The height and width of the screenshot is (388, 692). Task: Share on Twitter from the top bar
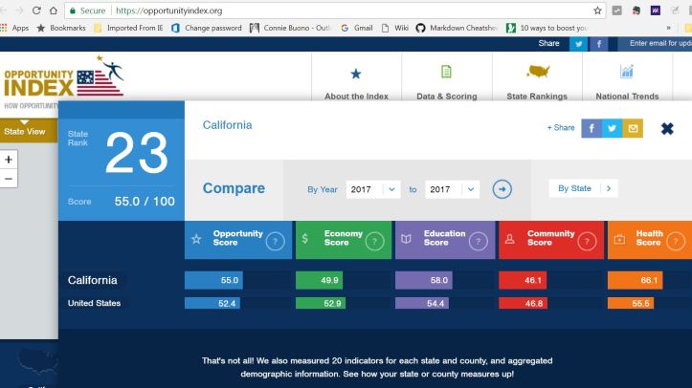578,44
